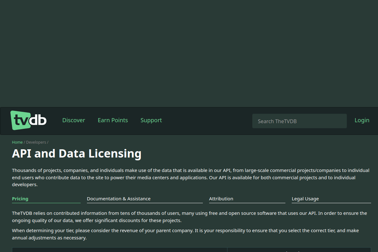Select the Developers breadcrumb
Screen dimensions: 378x252
coord(36,142)
